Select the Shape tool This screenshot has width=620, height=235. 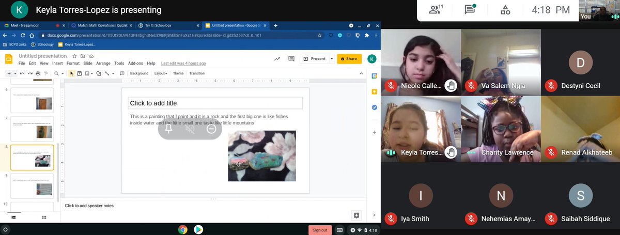point(99,73)
